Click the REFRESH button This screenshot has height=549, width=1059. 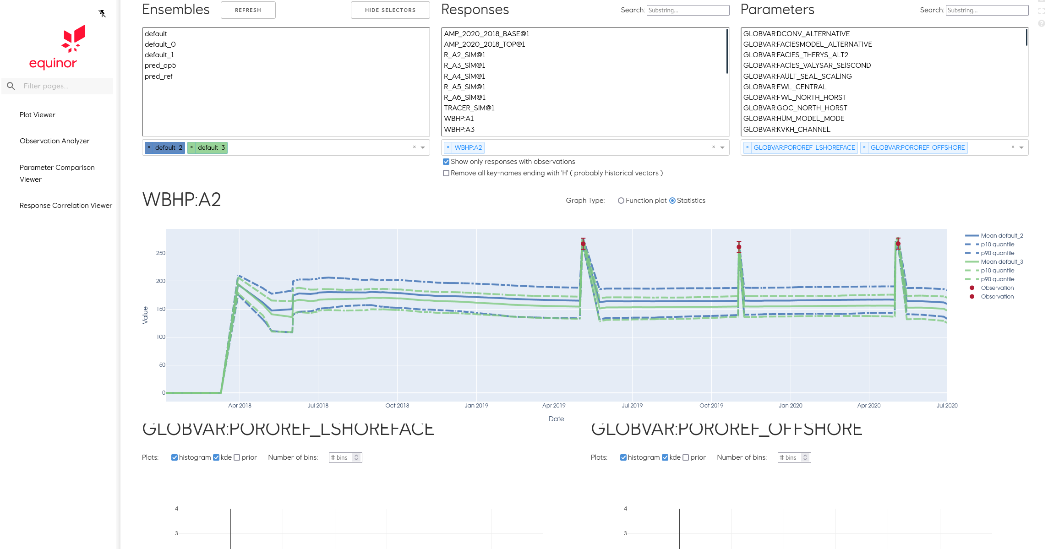pyautogui.click(x=248, y=10)
